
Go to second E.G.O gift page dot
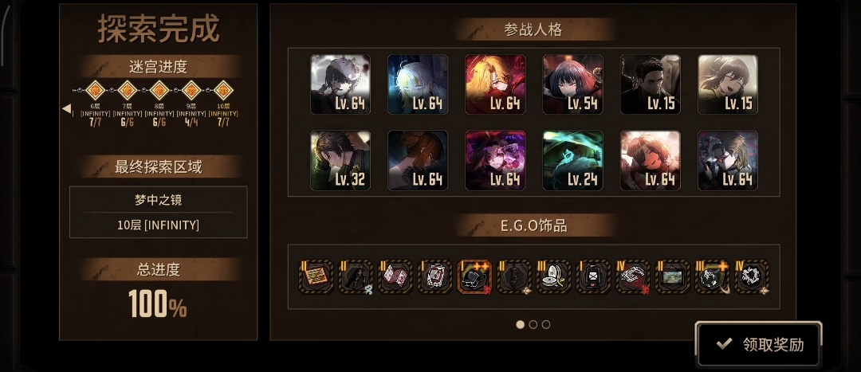pos(533,324)
